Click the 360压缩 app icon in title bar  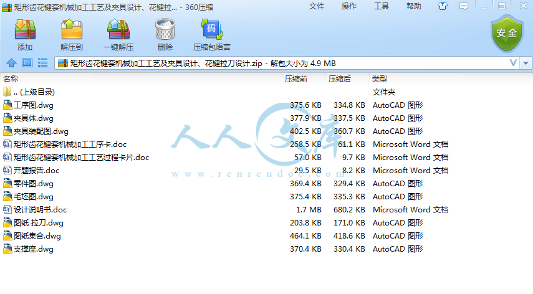[6, 7]
